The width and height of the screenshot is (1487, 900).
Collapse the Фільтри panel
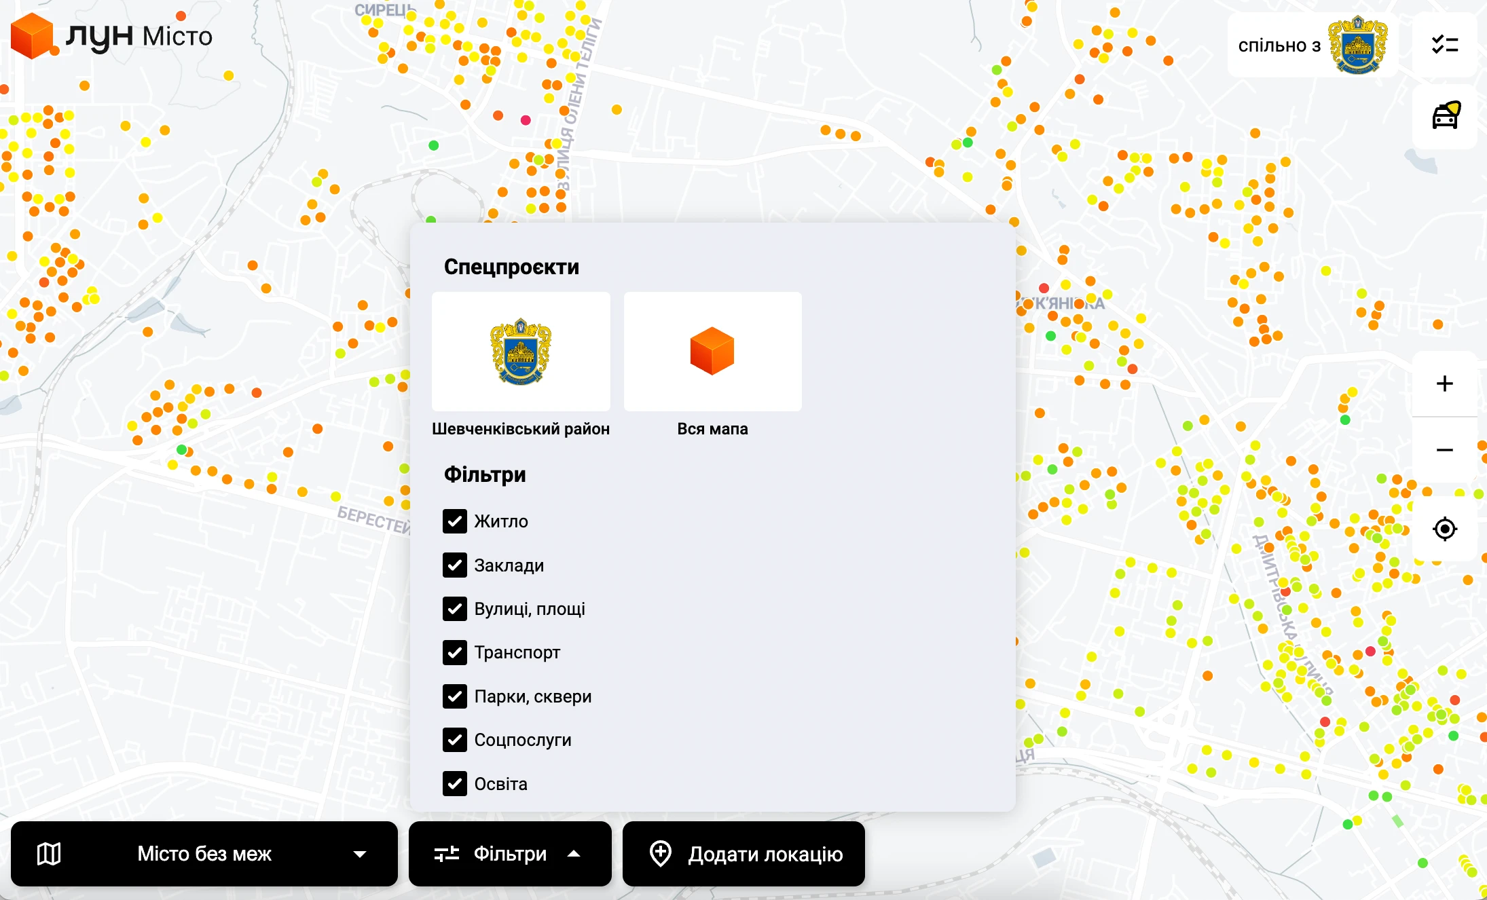509,854
